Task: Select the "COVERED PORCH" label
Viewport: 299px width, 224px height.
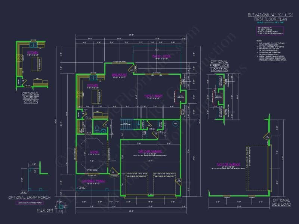Action: [x=93, y=181]
